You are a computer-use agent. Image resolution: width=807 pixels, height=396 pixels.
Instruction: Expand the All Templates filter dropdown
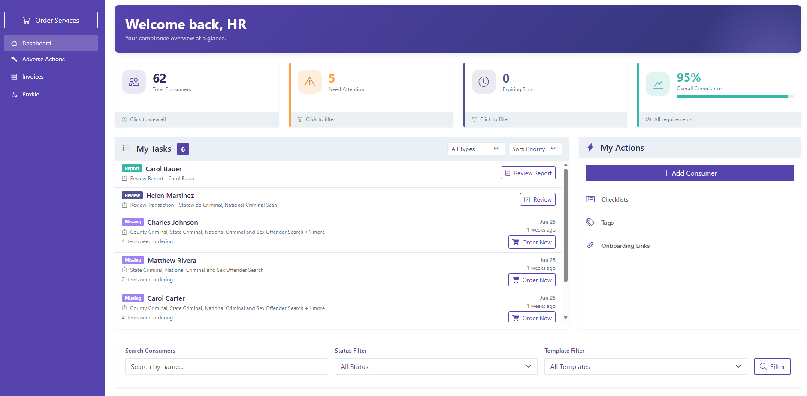click(x=646, y=366)
